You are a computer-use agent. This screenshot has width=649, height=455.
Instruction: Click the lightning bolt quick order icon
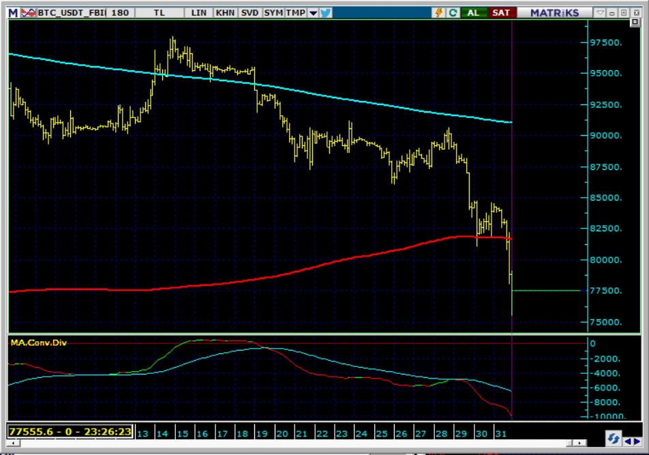[x=438, y=13]
